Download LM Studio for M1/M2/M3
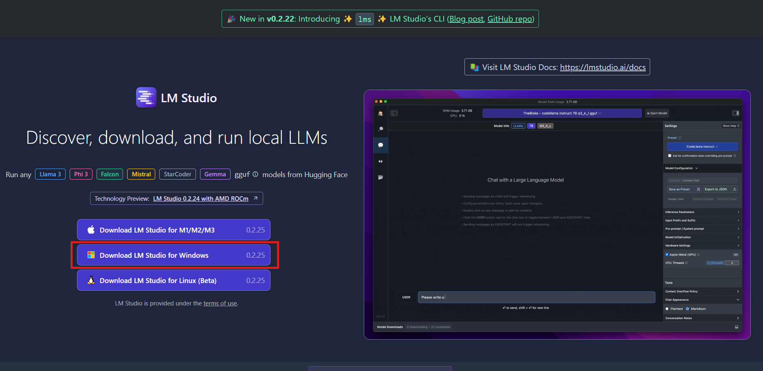The height and width of the screenshot is (371, 763). coord(174,230)
